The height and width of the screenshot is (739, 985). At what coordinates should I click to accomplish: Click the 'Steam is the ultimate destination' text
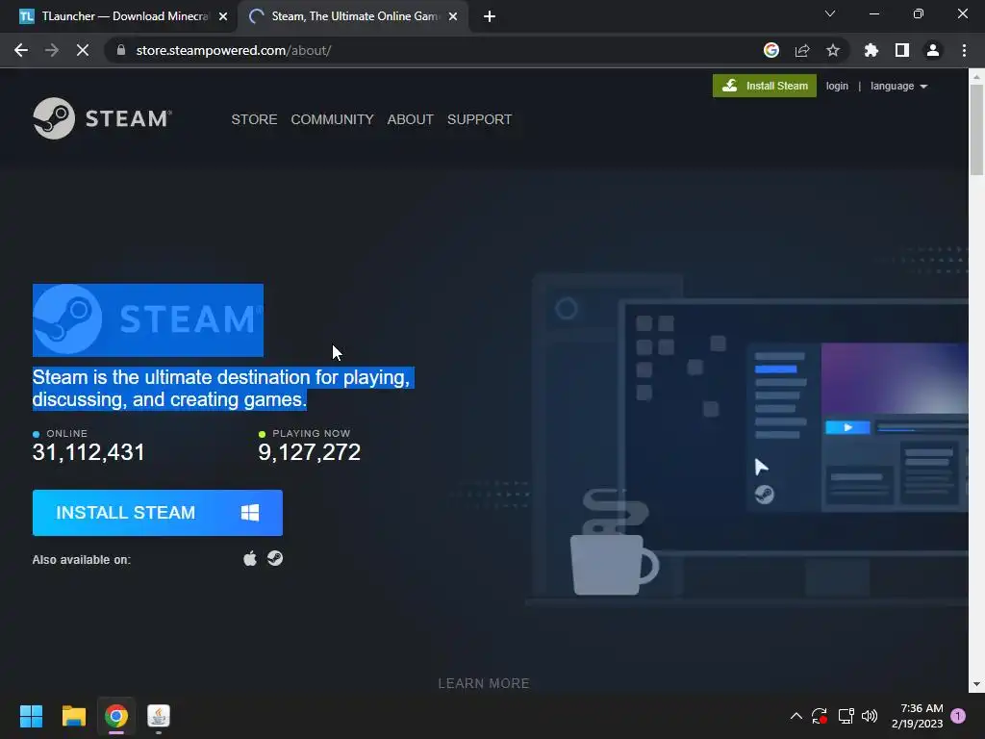[223, 389]
